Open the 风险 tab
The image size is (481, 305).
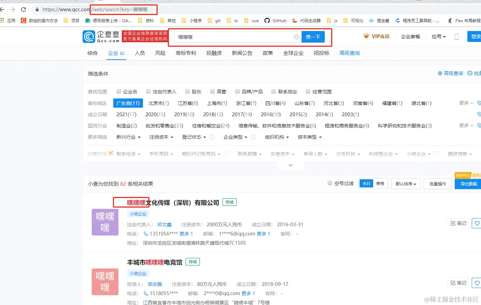click(x=160, y=53)
